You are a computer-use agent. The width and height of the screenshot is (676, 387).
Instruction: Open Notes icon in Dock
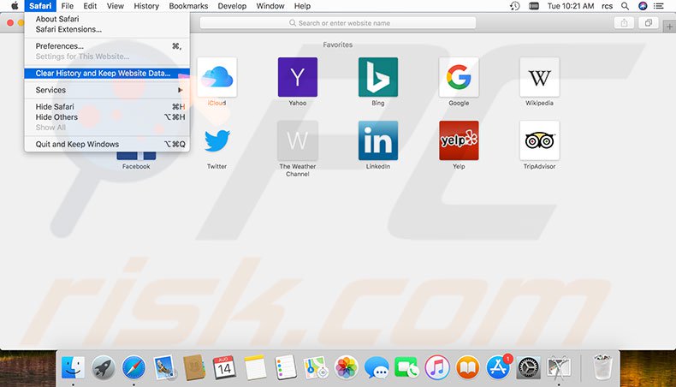pyautogui.click(x=255, y=367)
